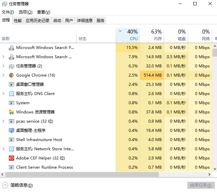Click the Adobe CEF Helper icon
The height and width of the screenshot is (193, 217).
[12, 158]
